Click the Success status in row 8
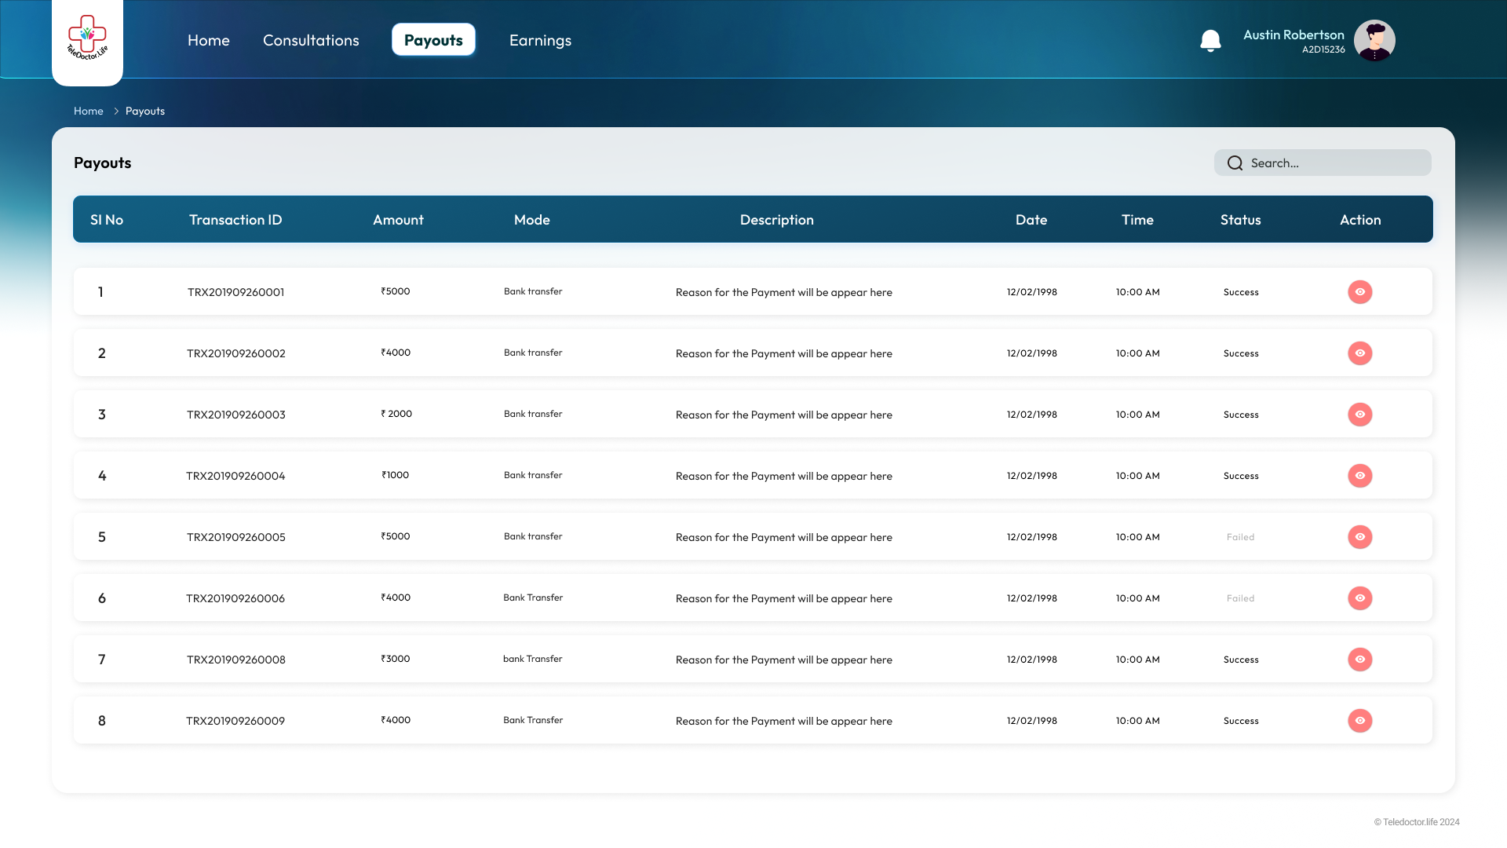Image resolution: width=1507 pixels, height=848 pixels. coord(1241,721)
